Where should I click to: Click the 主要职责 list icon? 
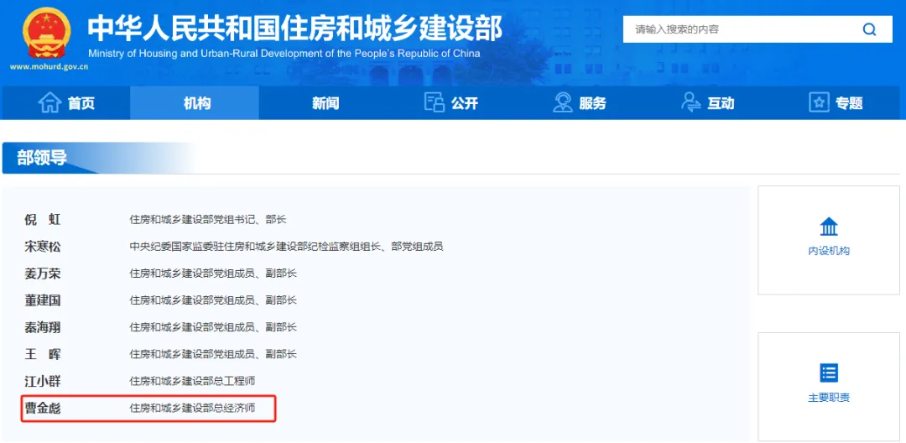[x=829, y=373]
